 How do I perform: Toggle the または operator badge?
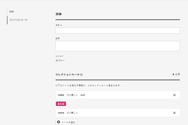pyautogui.click(x=61, y=104)
